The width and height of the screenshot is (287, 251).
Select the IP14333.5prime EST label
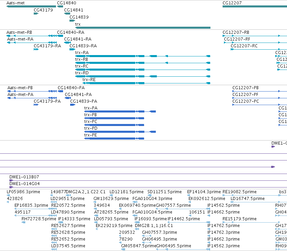coord(74,219)
